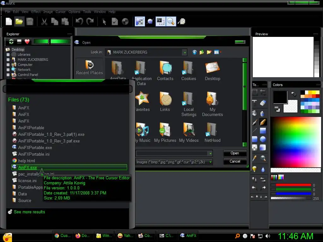Open the File menu

point(8,12)
